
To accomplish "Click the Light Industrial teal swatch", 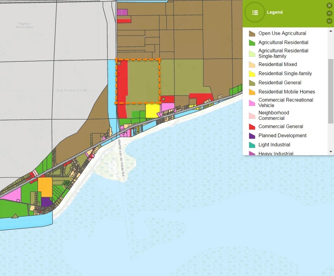I will point(252,145).
